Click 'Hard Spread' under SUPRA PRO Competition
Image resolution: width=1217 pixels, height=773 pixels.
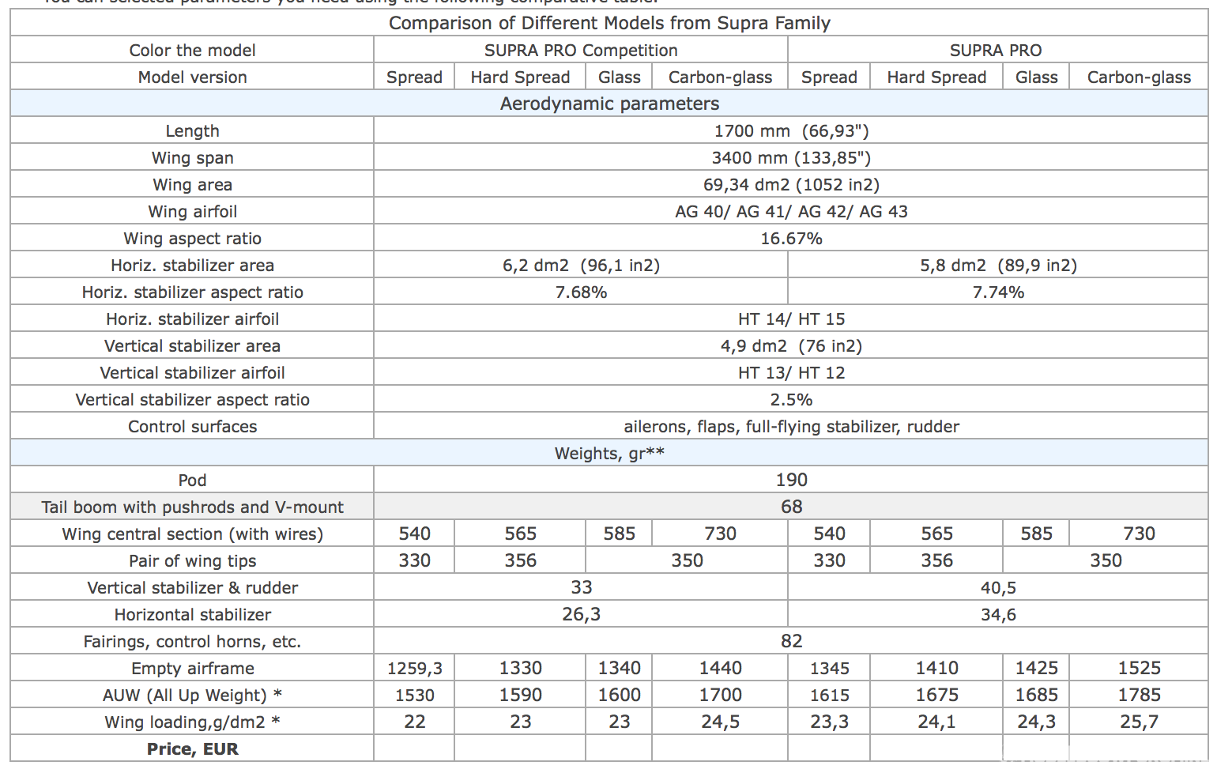pyautogui.click(x=520, y=77)
